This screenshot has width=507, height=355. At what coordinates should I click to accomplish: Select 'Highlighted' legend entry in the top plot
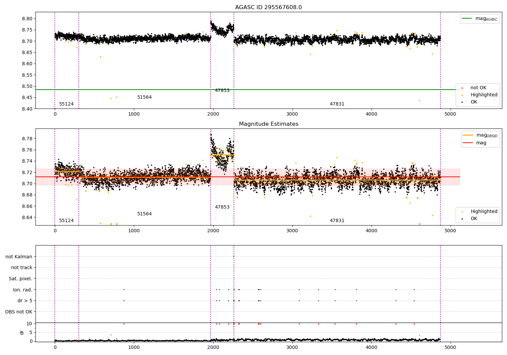[x=484, y=95]
